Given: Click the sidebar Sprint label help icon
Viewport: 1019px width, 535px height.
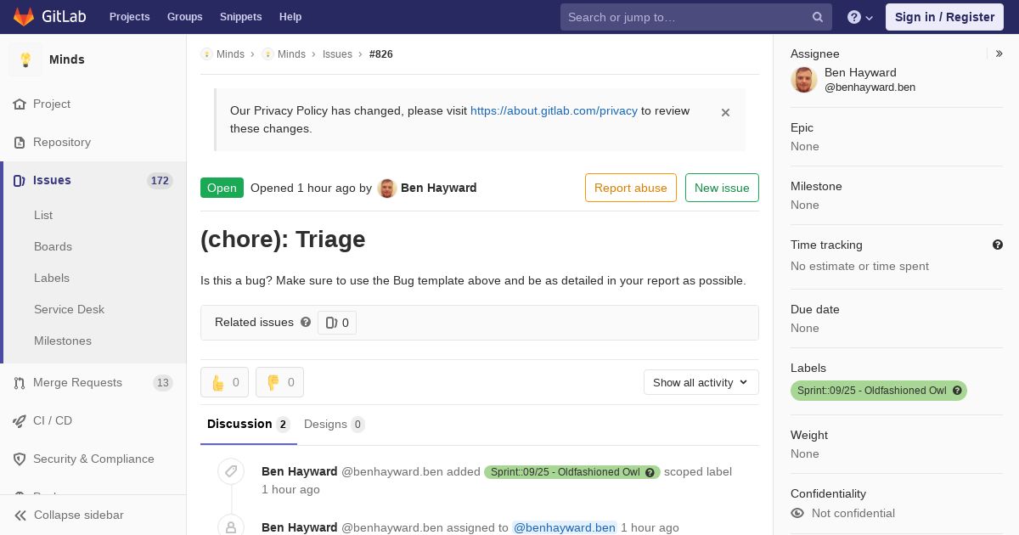Looking at the screenshot, I should pos(957,391).
